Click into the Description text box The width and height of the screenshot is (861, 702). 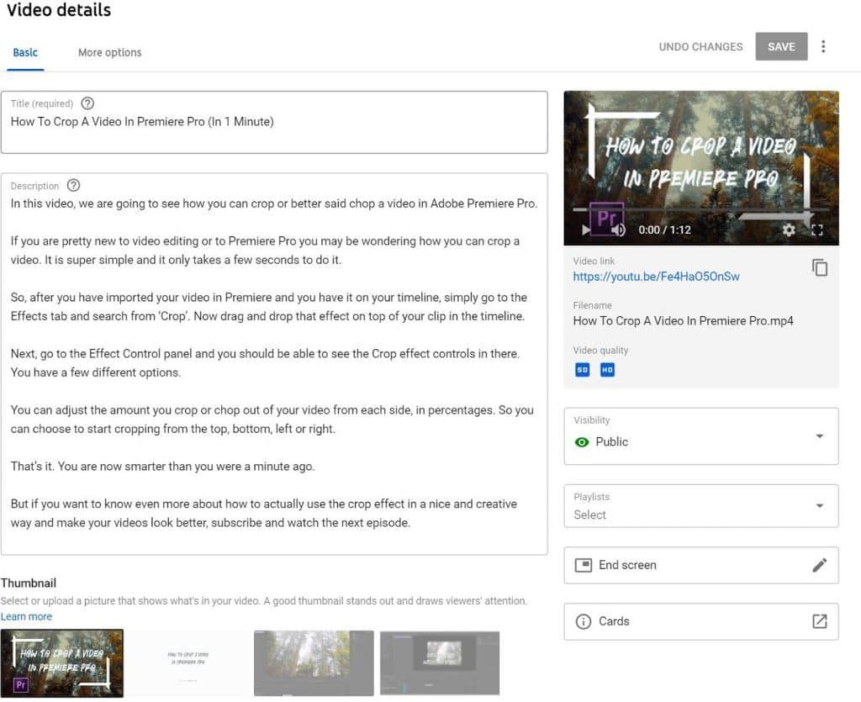[x=274, y=364]
